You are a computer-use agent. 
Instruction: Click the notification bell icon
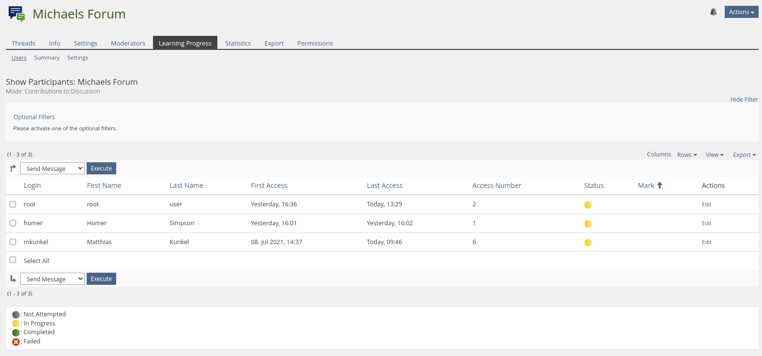tap(713, 12)
